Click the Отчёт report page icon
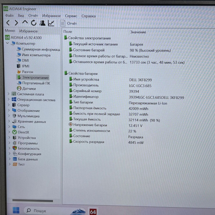 click(x=62, y=23)
